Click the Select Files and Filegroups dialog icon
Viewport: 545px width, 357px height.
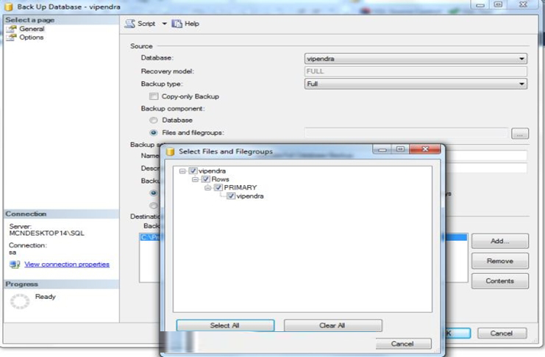[x=171, y=151]
